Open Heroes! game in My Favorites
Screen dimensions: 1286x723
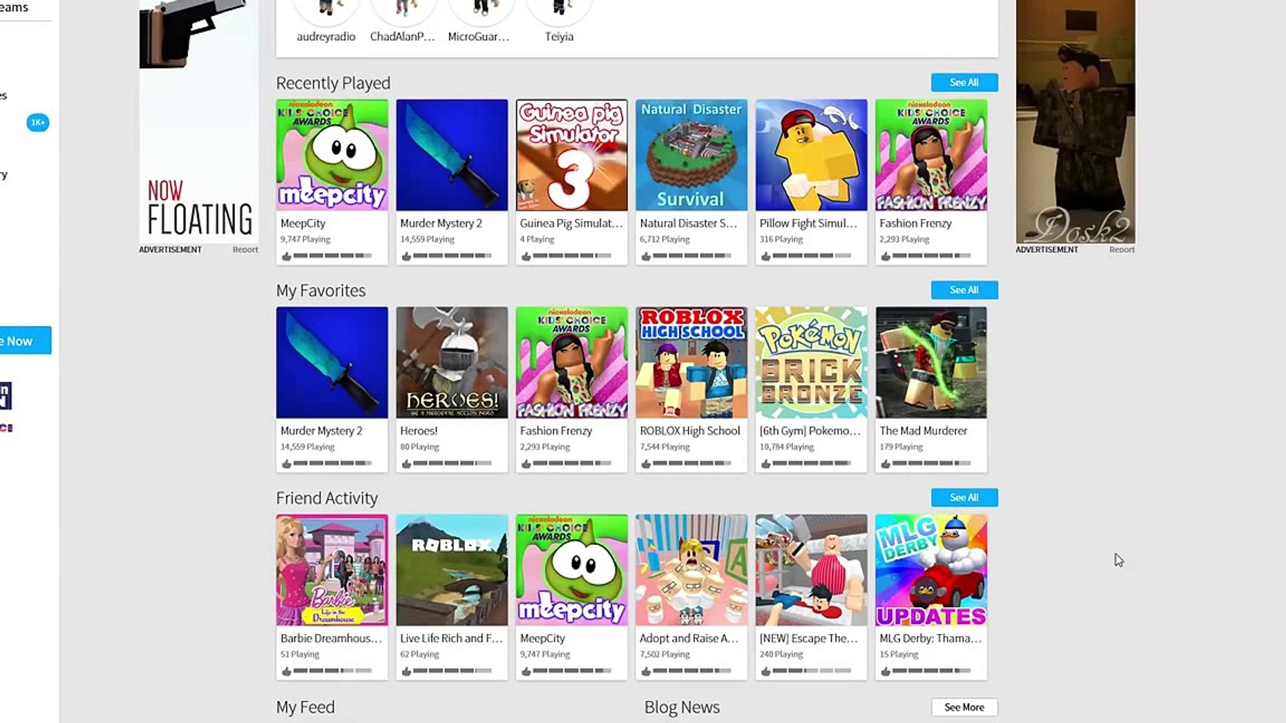click(451, 363)
